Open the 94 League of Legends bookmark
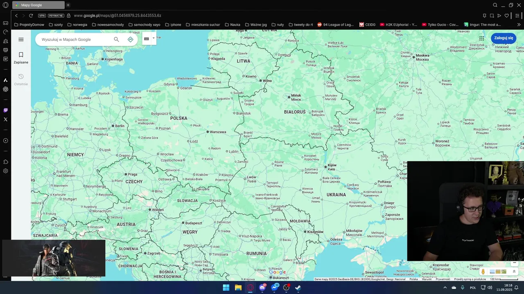The width and height of the screenshot is (524, 294). pyautogui.click(x=335, y=24)
